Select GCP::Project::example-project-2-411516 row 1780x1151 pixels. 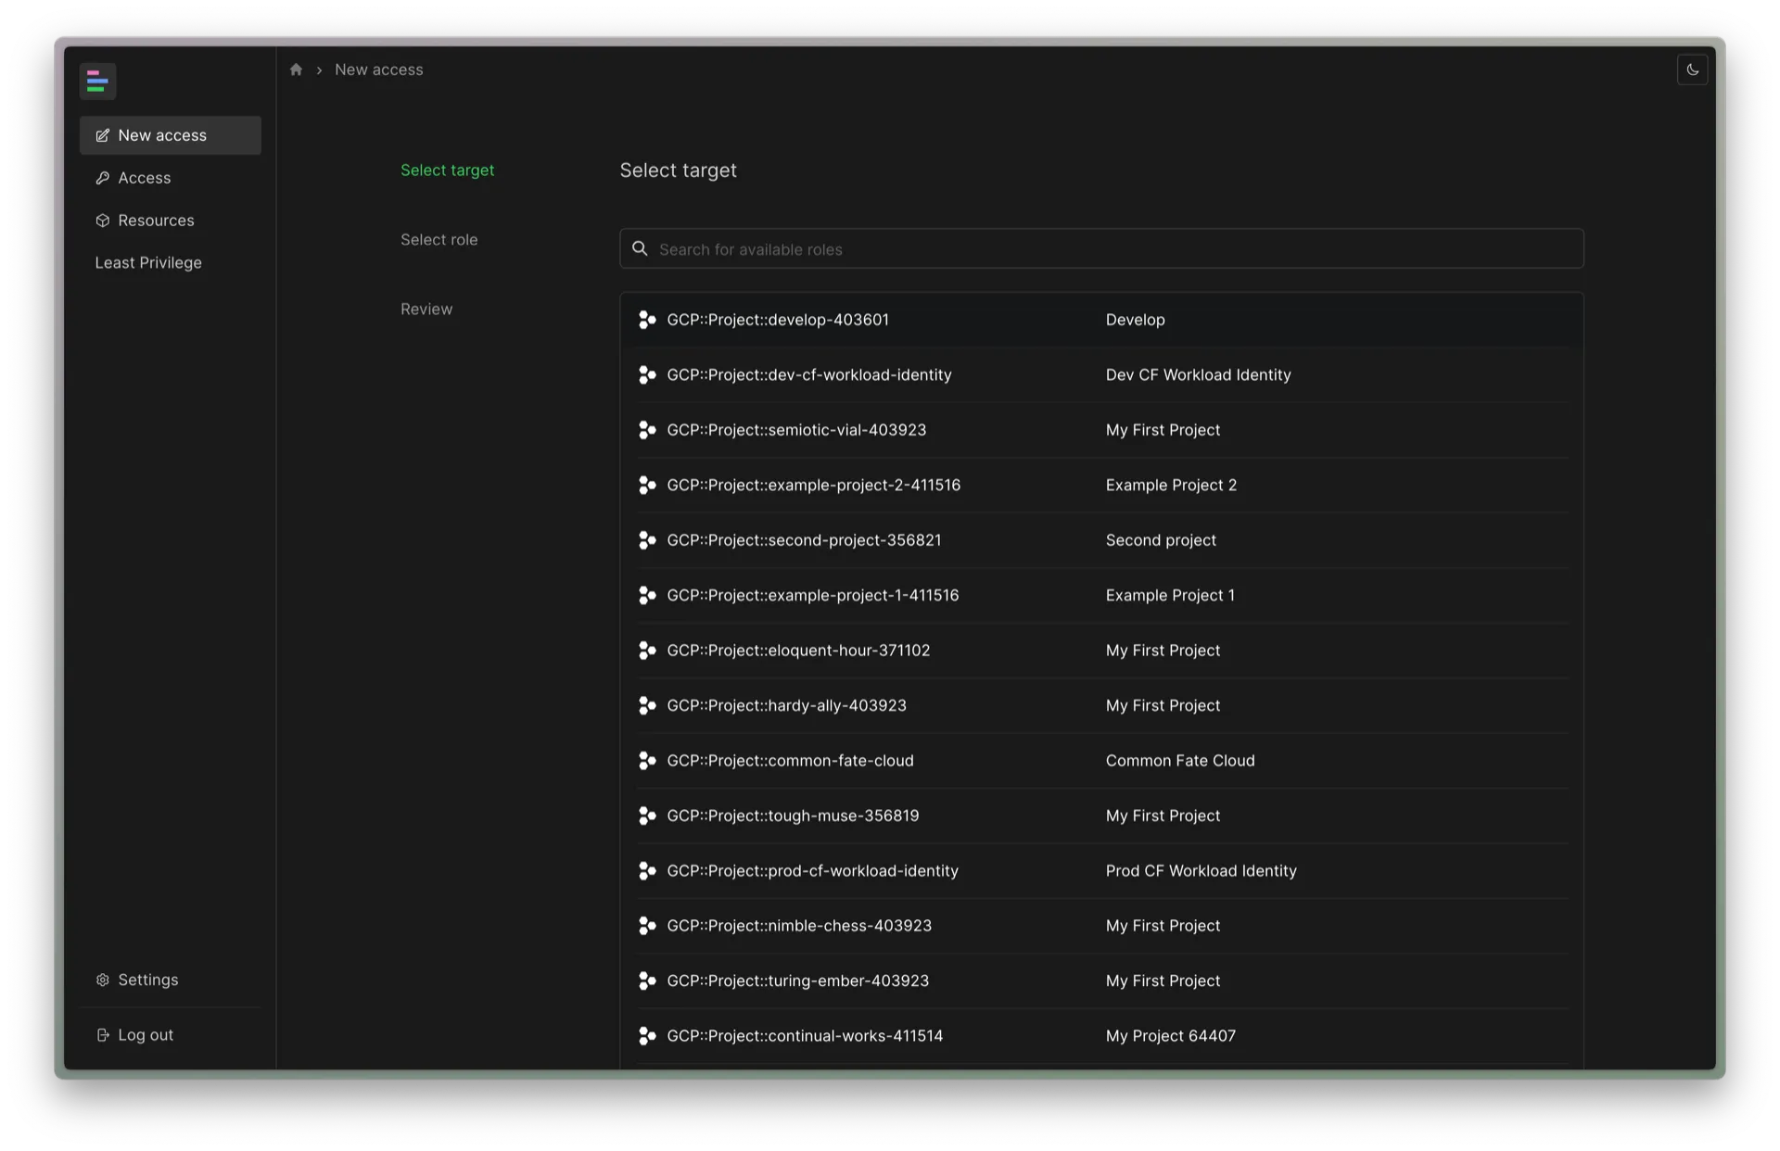click(x=1101, y=485)
